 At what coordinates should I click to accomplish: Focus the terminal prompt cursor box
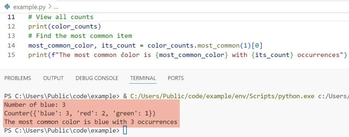point(125,131)
